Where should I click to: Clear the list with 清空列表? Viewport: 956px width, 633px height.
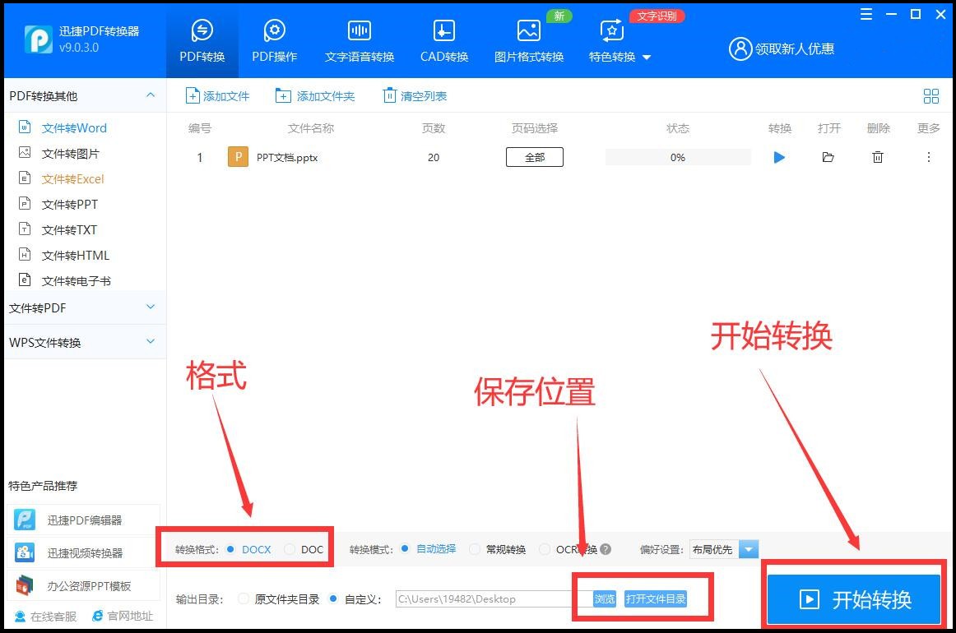click(414, 95)
